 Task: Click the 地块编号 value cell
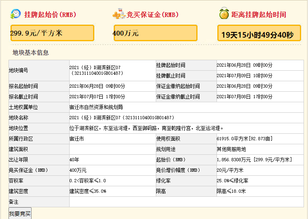click(96, 70)
